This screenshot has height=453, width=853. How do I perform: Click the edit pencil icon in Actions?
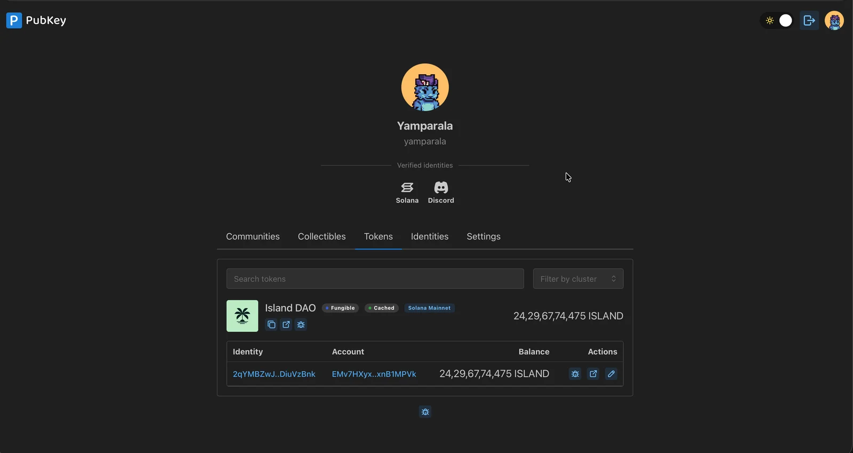(x=611, y=374)
